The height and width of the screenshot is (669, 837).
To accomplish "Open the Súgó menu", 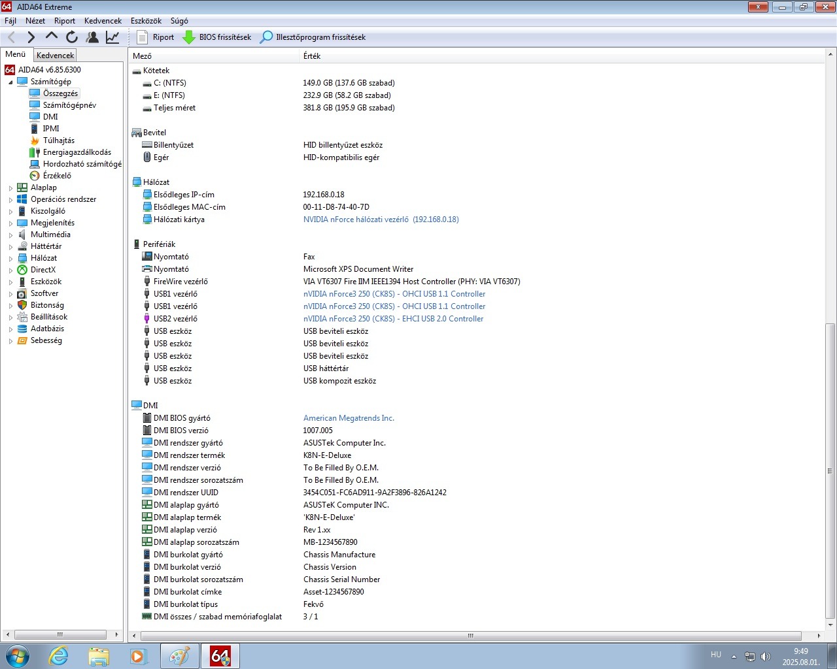I will point(179,21).
